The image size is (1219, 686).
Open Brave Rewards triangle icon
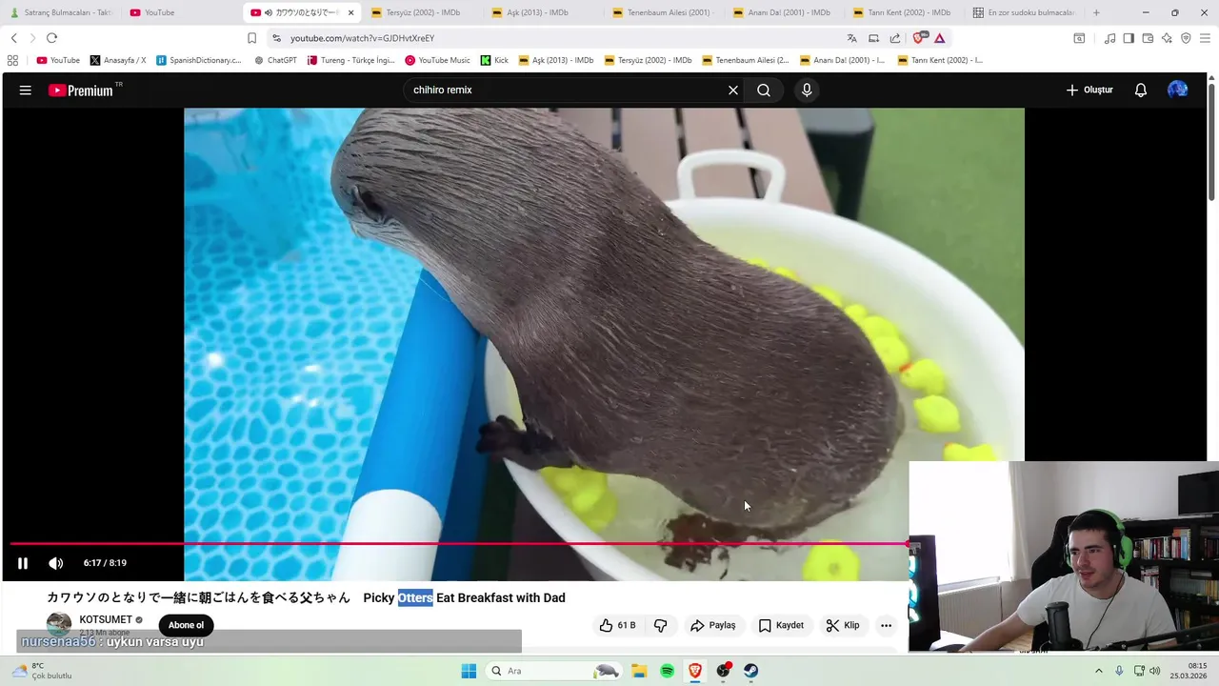(939, 38)
